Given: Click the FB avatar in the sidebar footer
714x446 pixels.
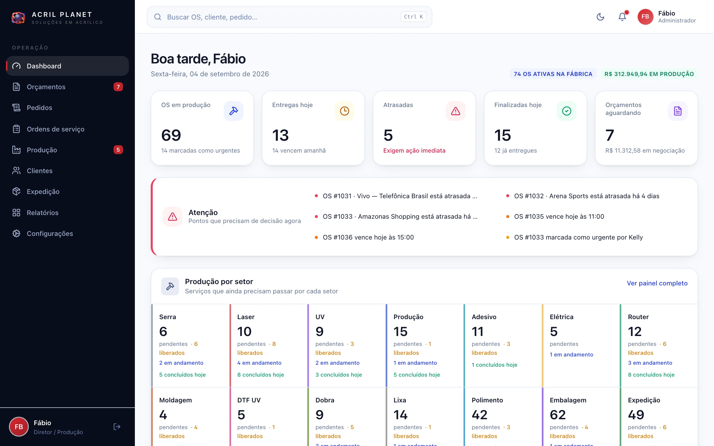Looking at the screenshot, I should [19, 427].
